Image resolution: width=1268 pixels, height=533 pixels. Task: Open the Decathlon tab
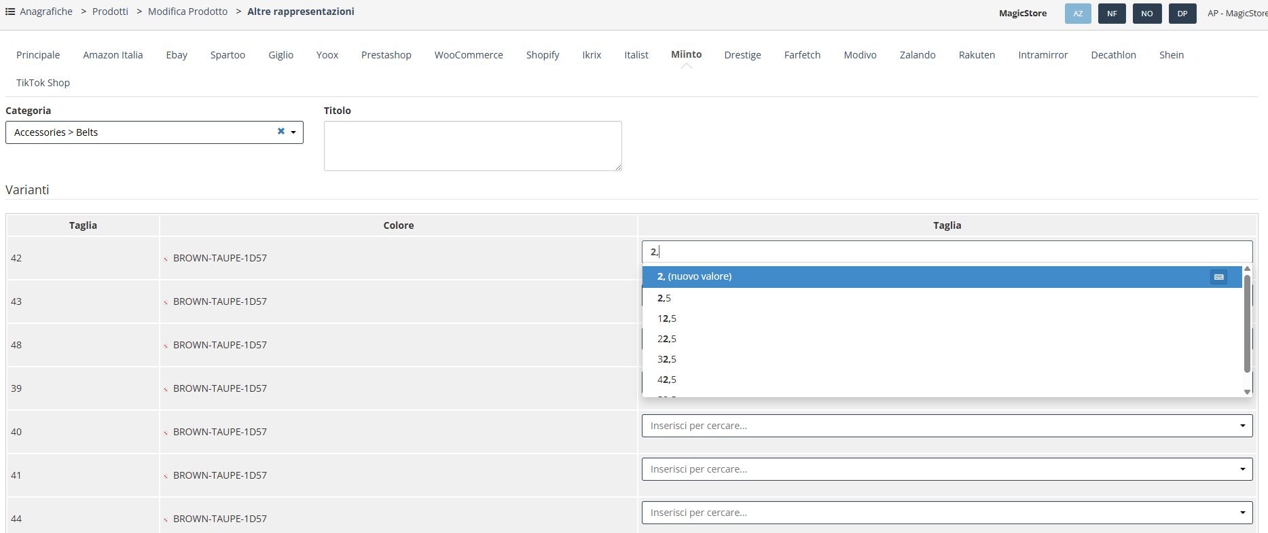pyautogui.click(x=1113, y=55)
